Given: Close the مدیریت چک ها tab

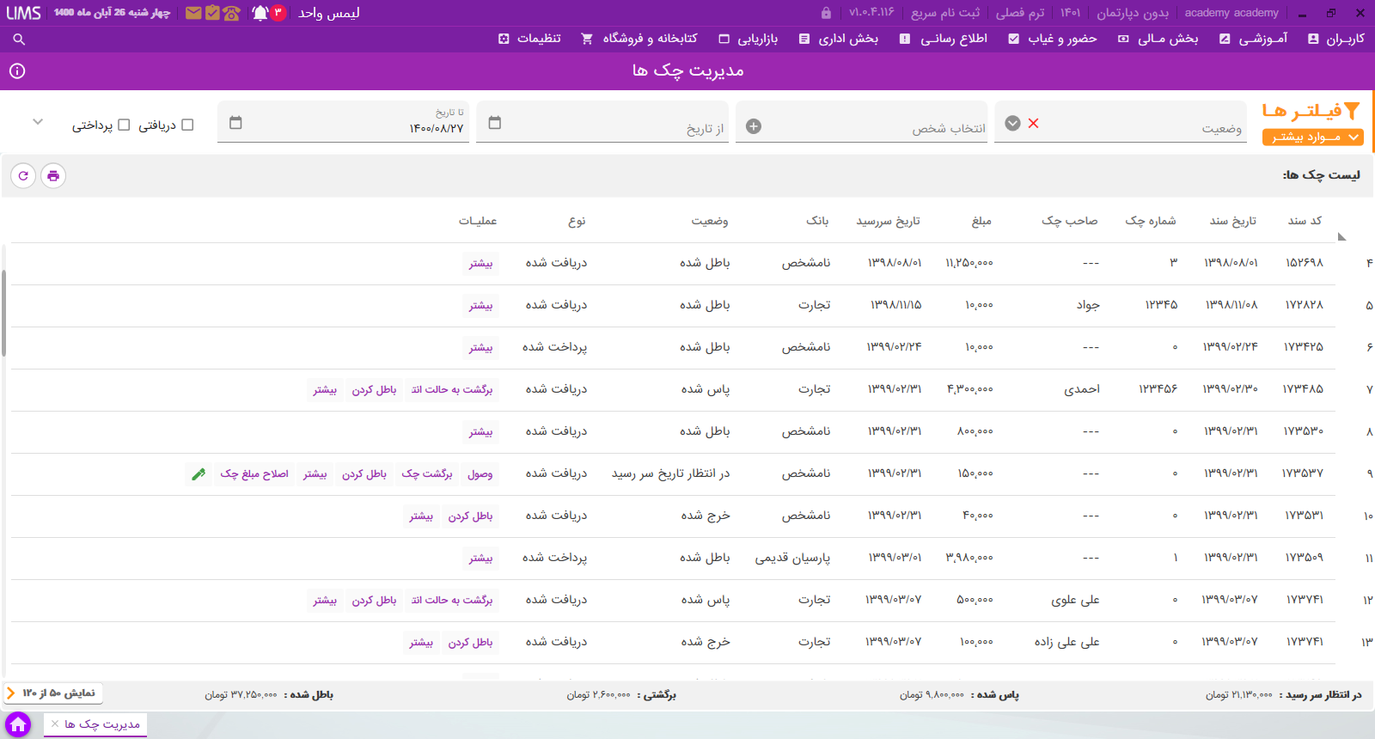Looking at the screenshot, I should [55, 724].
